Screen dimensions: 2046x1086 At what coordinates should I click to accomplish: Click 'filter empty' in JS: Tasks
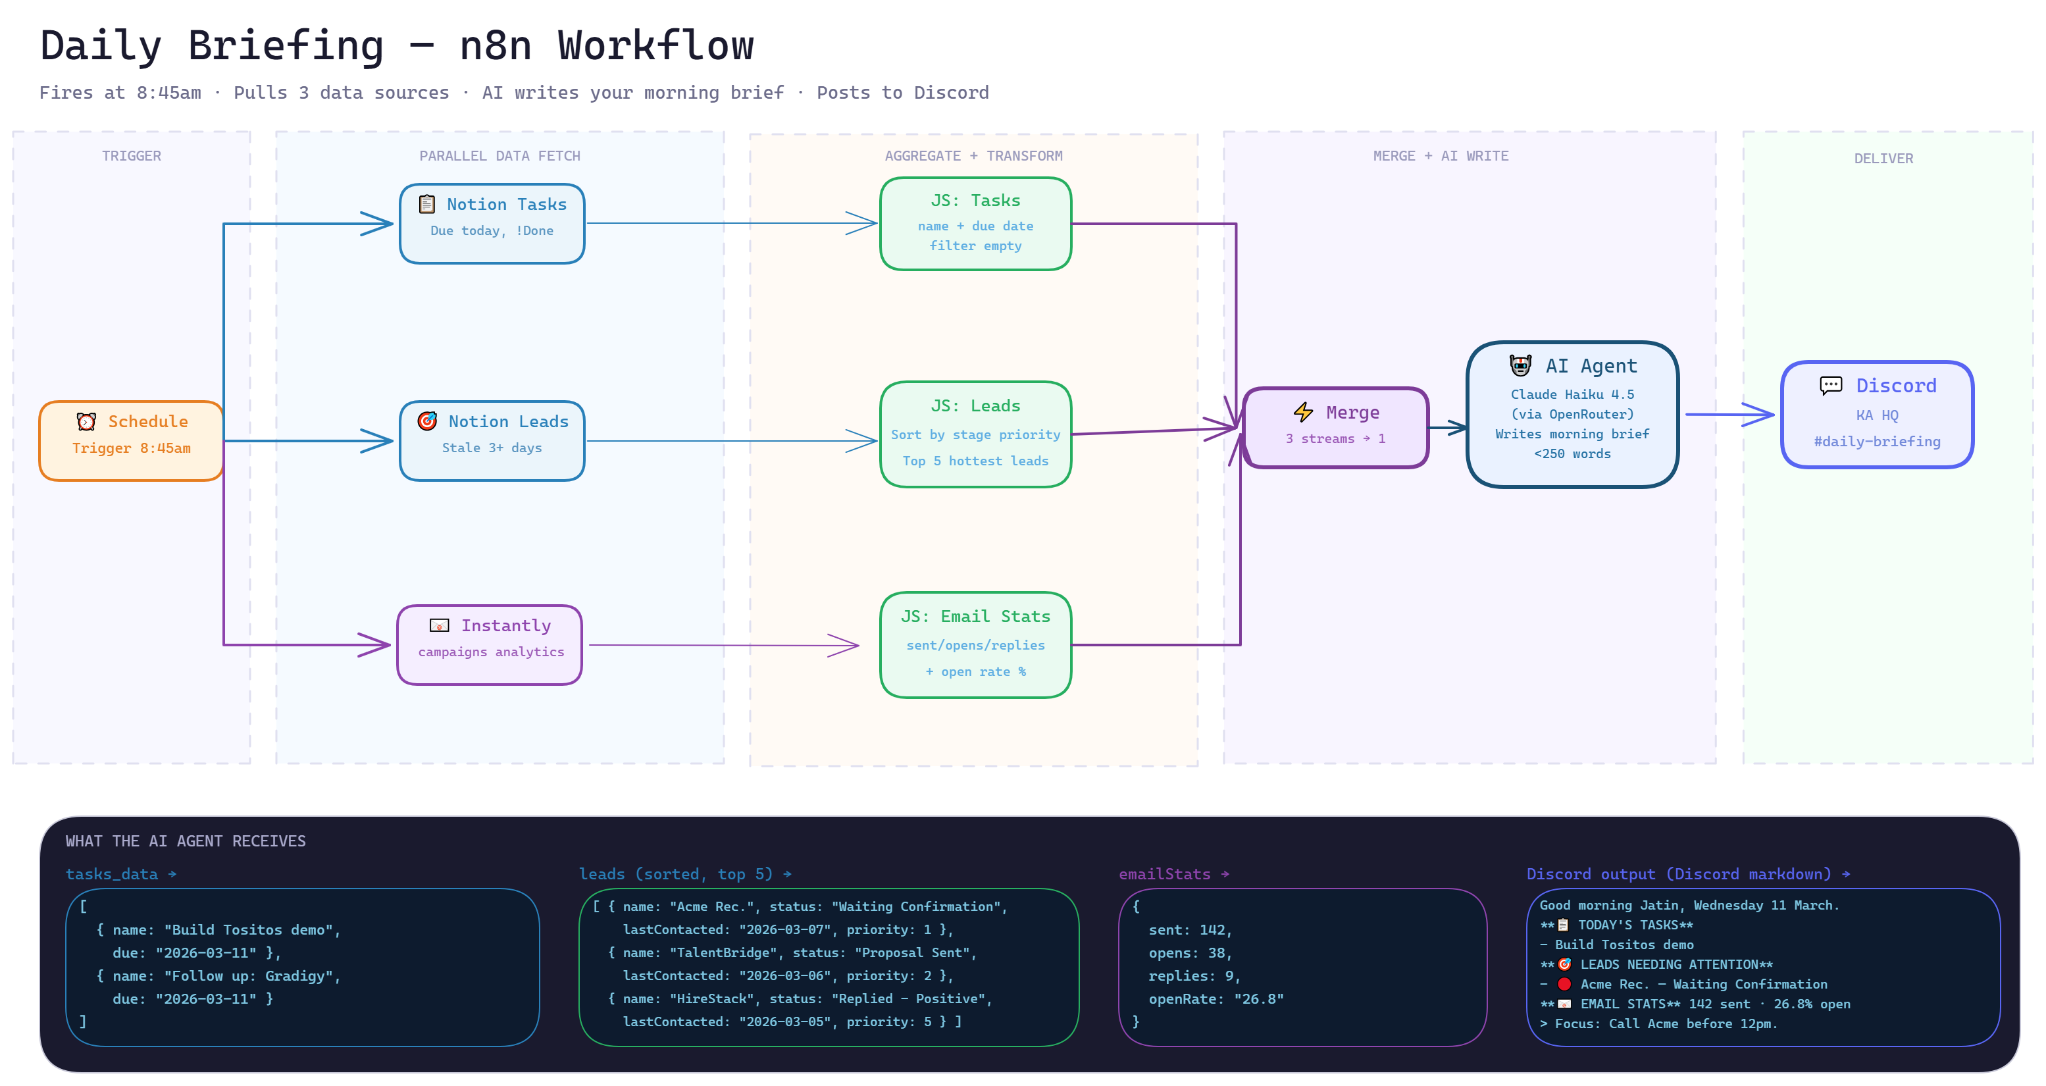coord(975,246)
